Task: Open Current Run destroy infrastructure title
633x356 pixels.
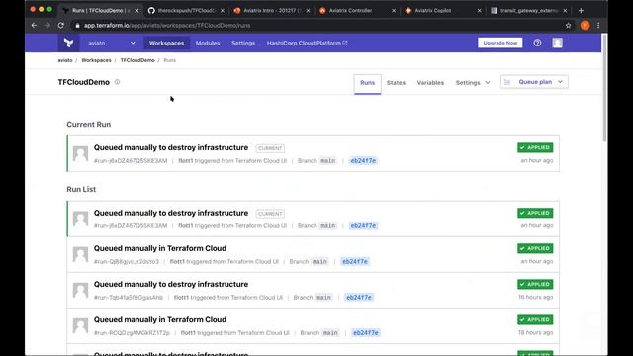Action: click(x=171, y=147)
